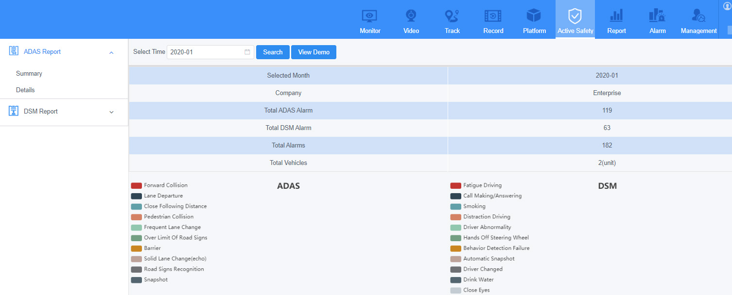The width and height of the screenshot is (732, 295).
Task: Open the Monitor module icon
Action: (370, 16)
